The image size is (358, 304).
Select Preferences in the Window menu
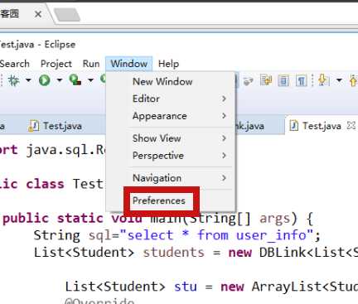(x=171, y=200)
